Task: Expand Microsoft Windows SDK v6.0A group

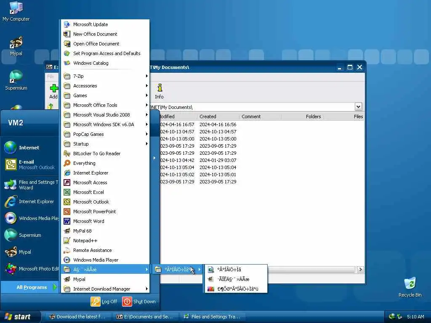Action: pyautogui.click(x=105, y=124)
